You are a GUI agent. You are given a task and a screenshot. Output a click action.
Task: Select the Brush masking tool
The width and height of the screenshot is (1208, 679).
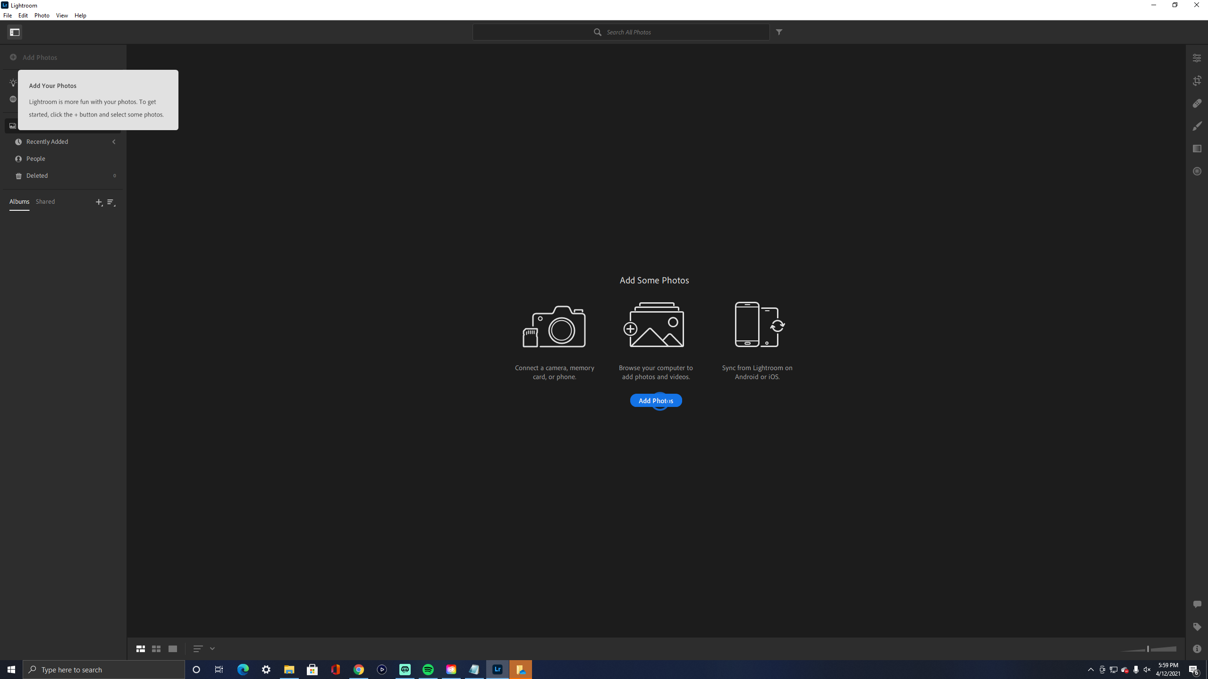[x=1197, y=125]
